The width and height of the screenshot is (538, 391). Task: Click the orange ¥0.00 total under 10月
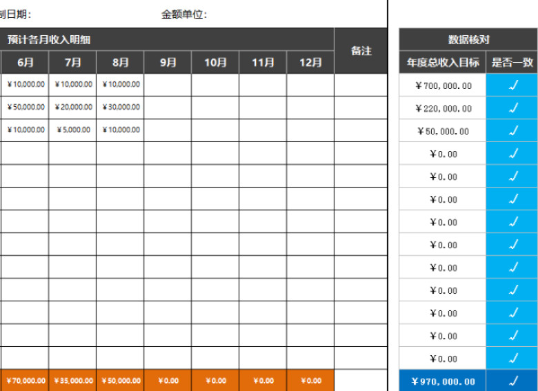[x=215, y=381]
